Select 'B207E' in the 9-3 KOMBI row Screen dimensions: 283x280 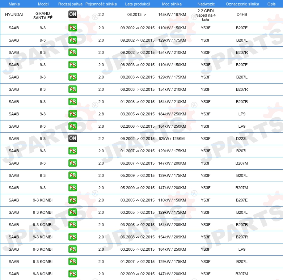(242, 200)
